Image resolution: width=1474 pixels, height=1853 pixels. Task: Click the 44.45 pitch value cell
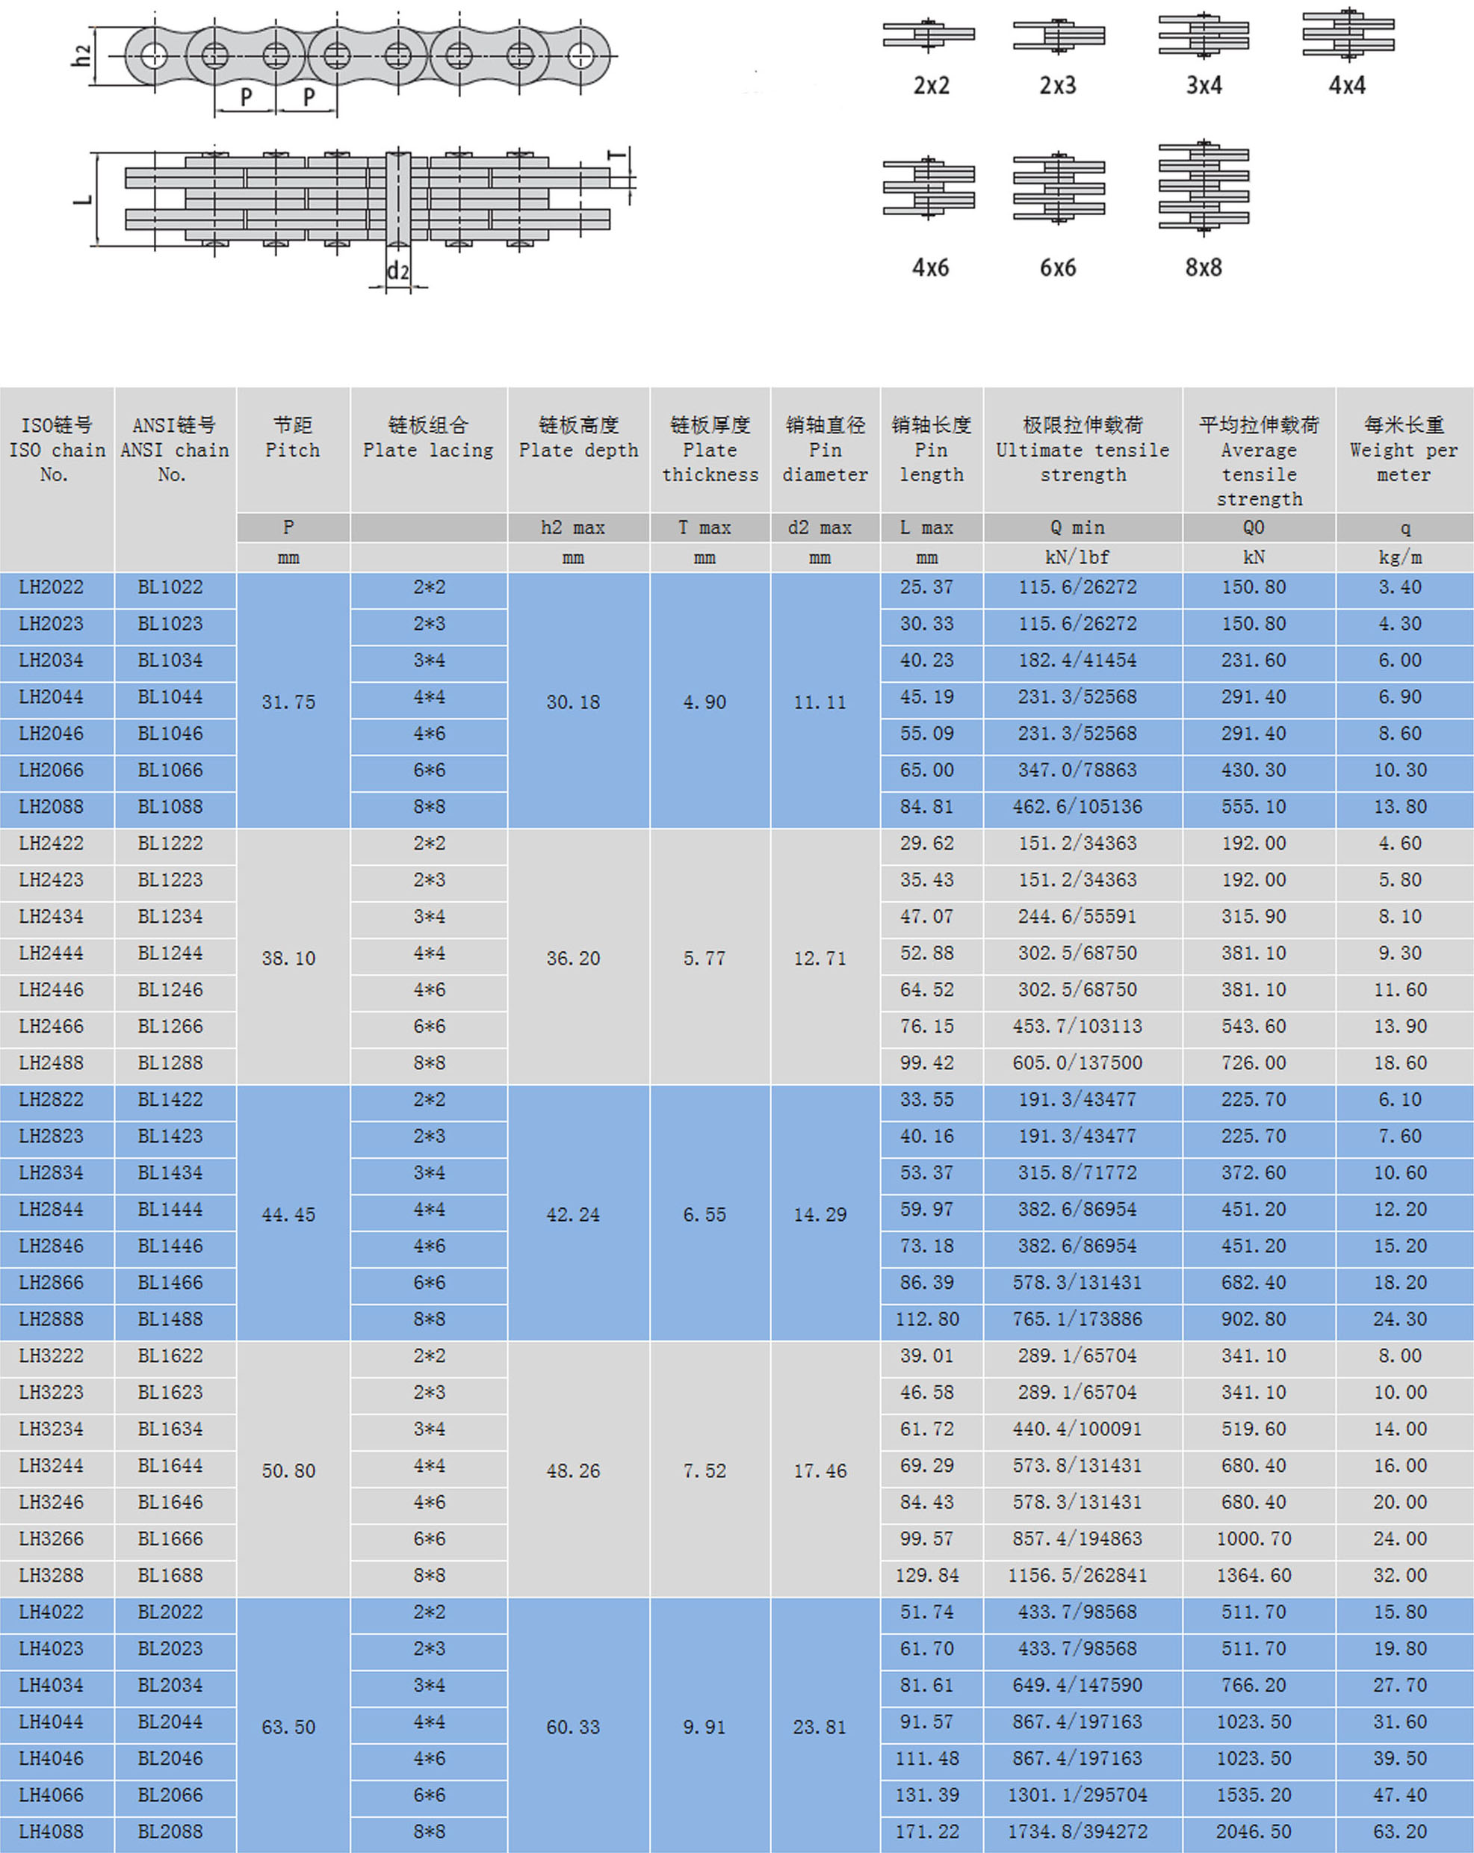289,1214
